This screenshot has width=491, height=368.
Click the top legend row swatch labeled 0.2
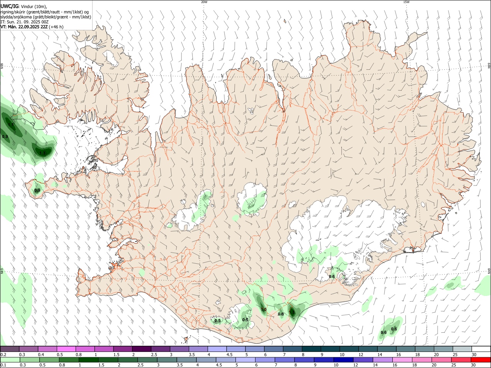tap(10, 349)
